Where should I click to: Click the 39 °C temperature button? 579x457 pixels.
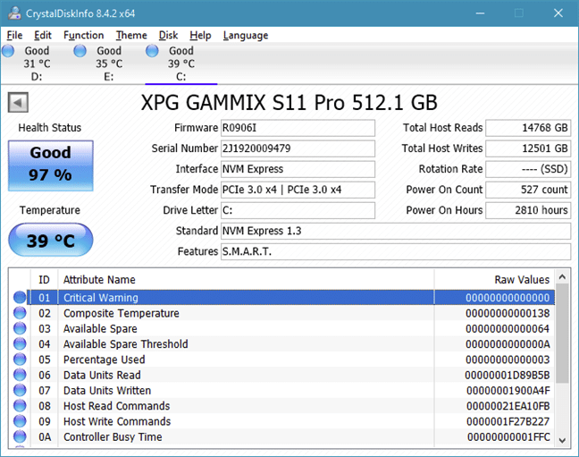pyautogui.click(x=50, y=241)
